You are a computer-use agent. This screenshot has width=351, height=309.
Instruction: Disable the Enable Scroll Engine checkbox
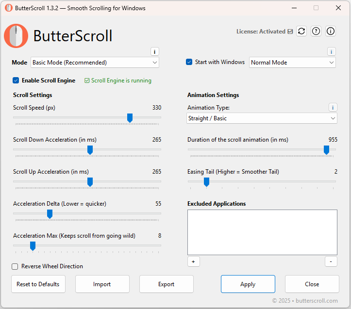(x=16, y=81)
